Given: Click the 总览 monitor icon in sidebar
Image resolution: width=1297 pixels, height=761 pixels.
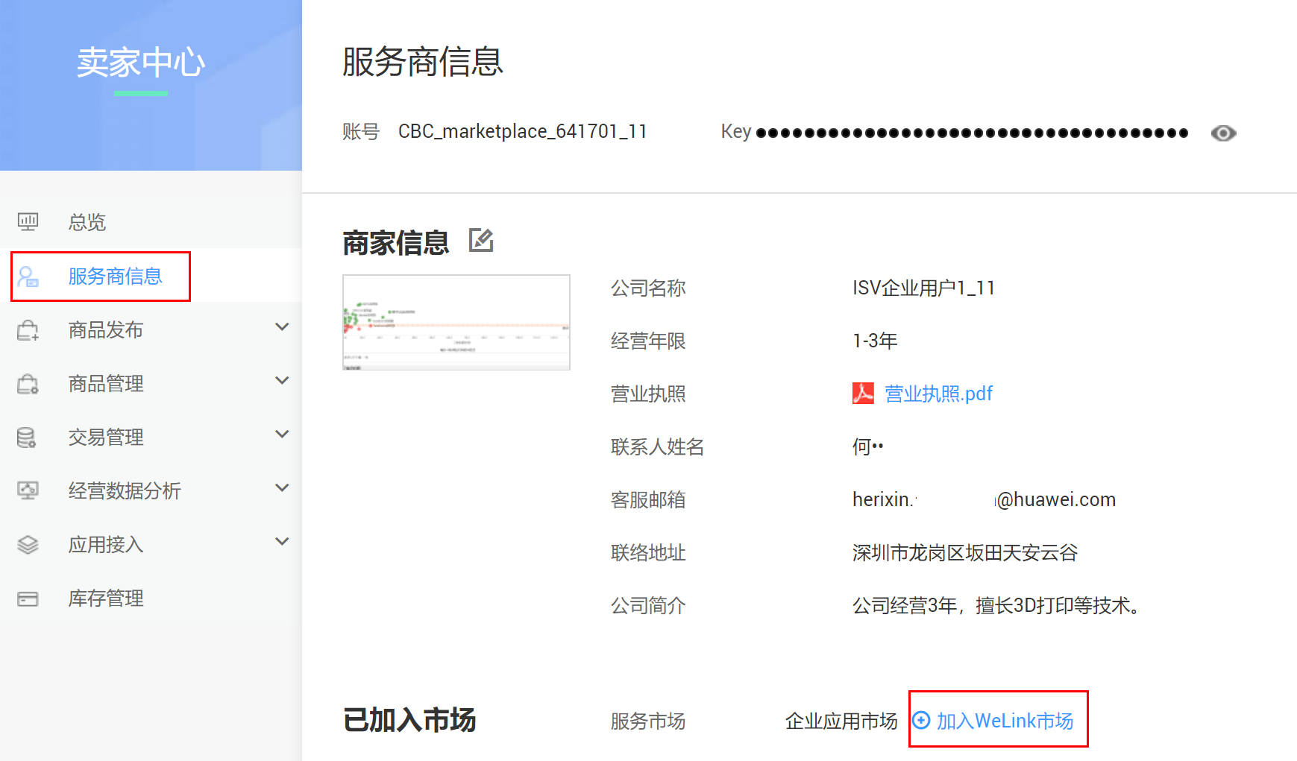Looking at the screenshot, I should [x=28, y=222].
